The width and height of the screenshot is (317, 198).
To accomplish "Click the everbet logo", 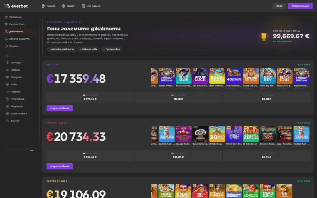I will click(x=16, y=6).
